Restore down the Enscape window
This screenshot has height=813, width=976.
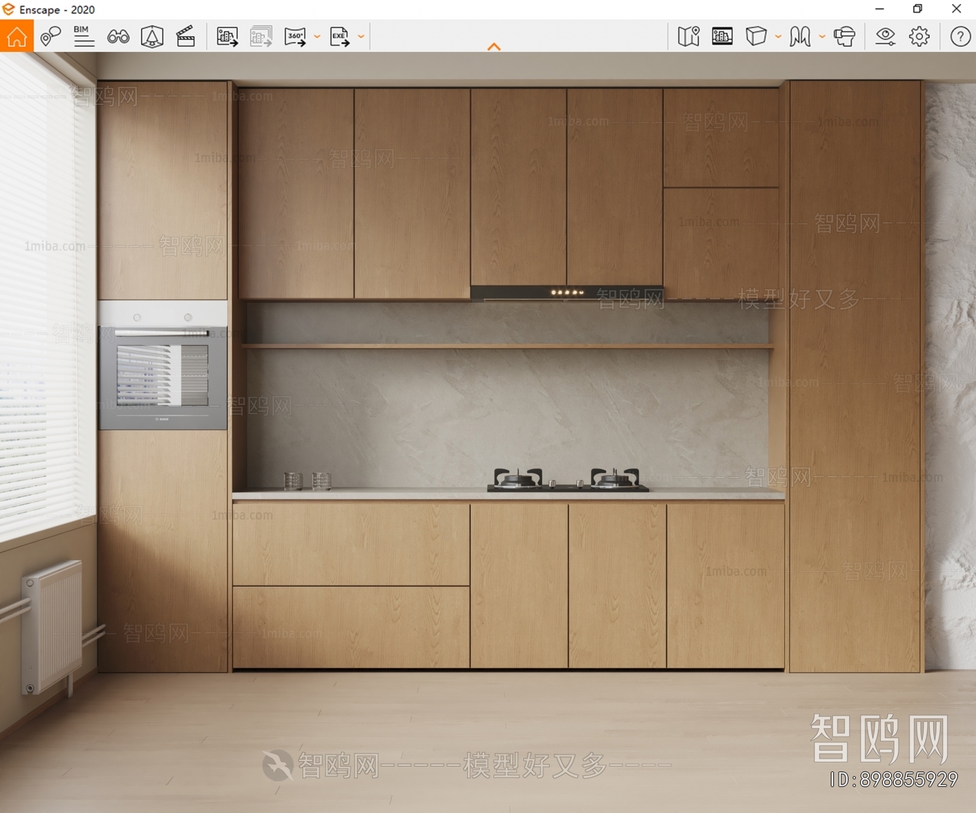917,9
